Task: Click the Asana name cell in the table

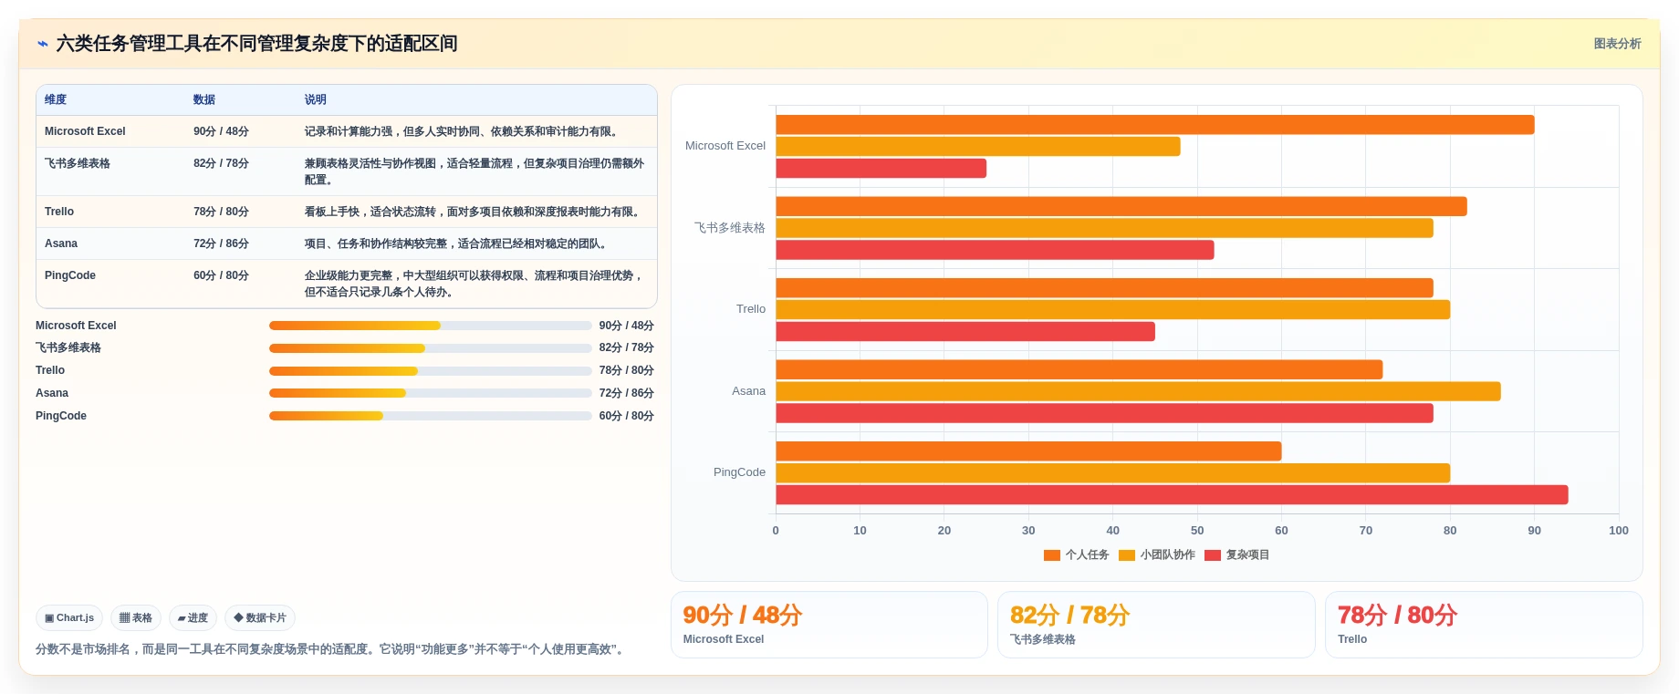Action: pyautogui.click(x=61, y=243)
